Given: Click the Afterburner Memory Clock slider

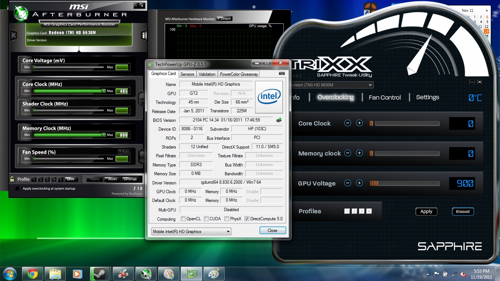Looking at the screenshot, I should (x=69, y=135).
